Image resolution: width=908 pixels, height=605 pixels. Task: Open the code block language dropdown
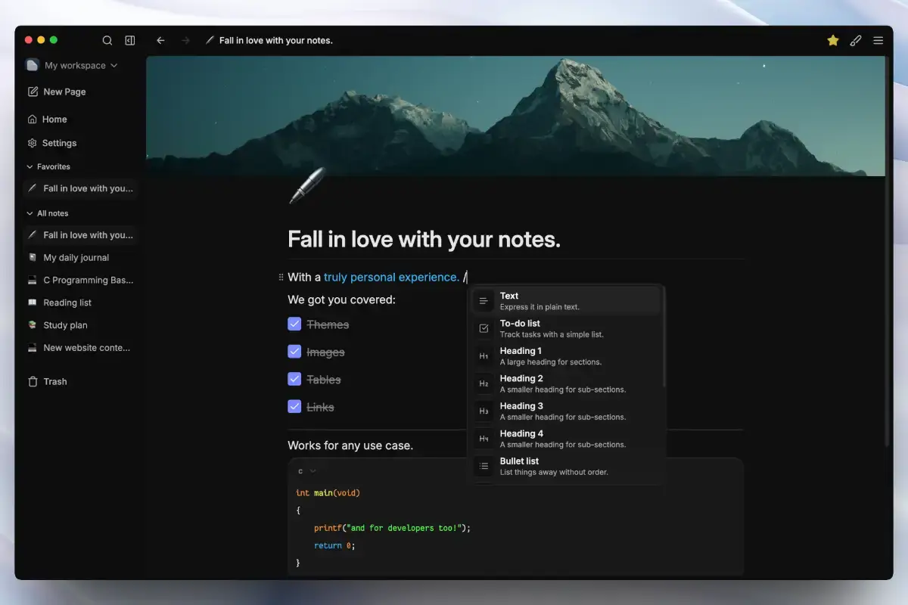point(306,471)
